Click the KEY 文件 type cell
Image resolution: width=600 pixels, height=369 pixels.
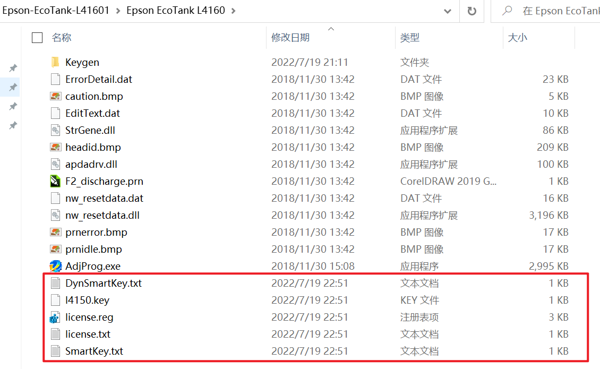click(x=420, y=300)
